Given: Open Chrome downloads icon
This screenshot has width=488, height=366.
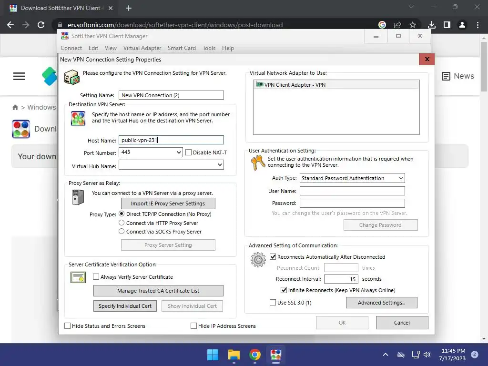Looking at the screenshot, I should (432, 25).
